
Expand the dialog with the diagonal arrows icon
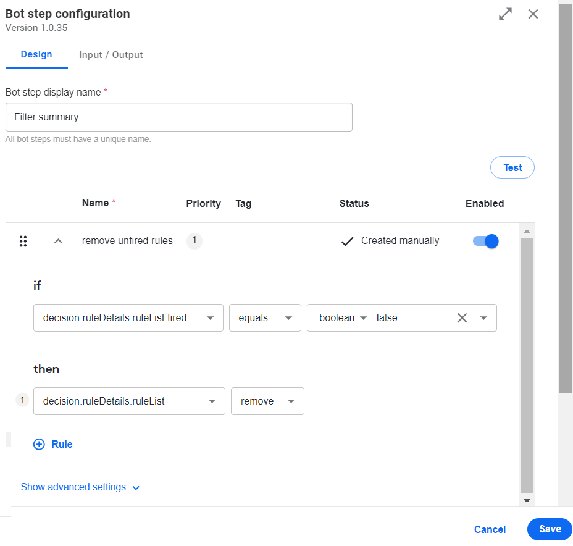point(506,14)
